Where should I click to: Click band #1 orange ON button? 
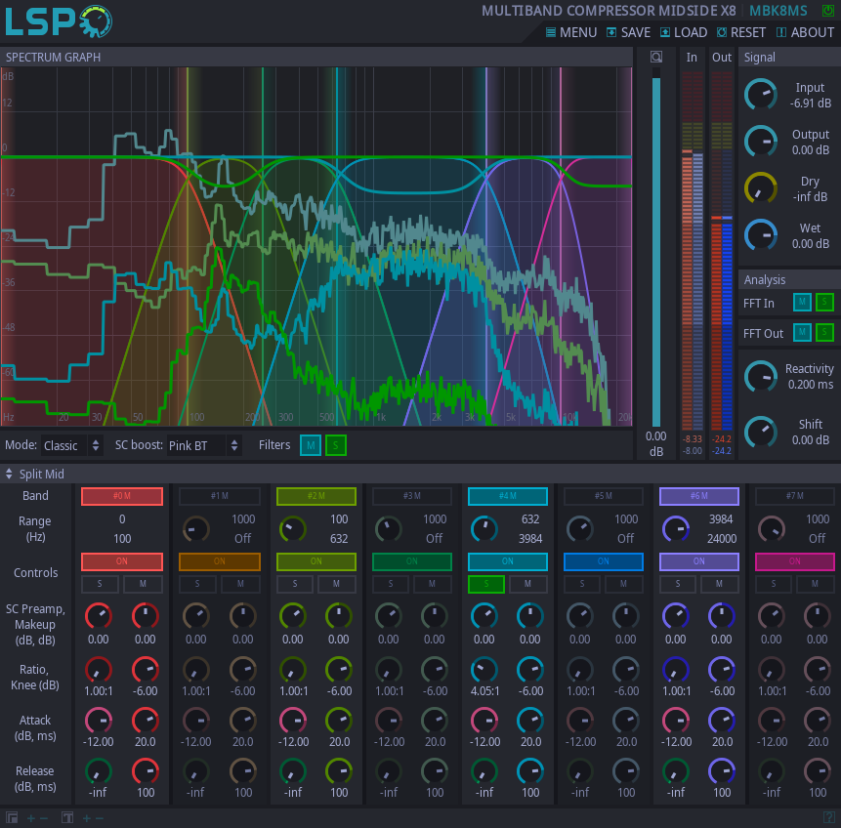(220, 561)
